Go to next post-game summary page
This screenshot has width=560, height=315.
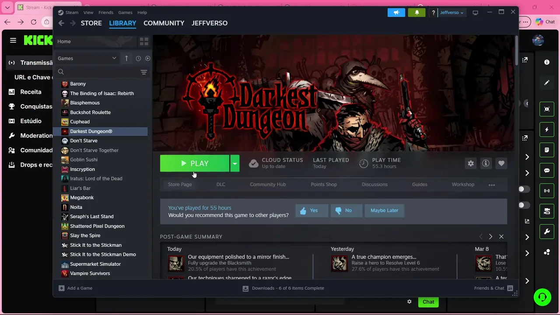490,237
